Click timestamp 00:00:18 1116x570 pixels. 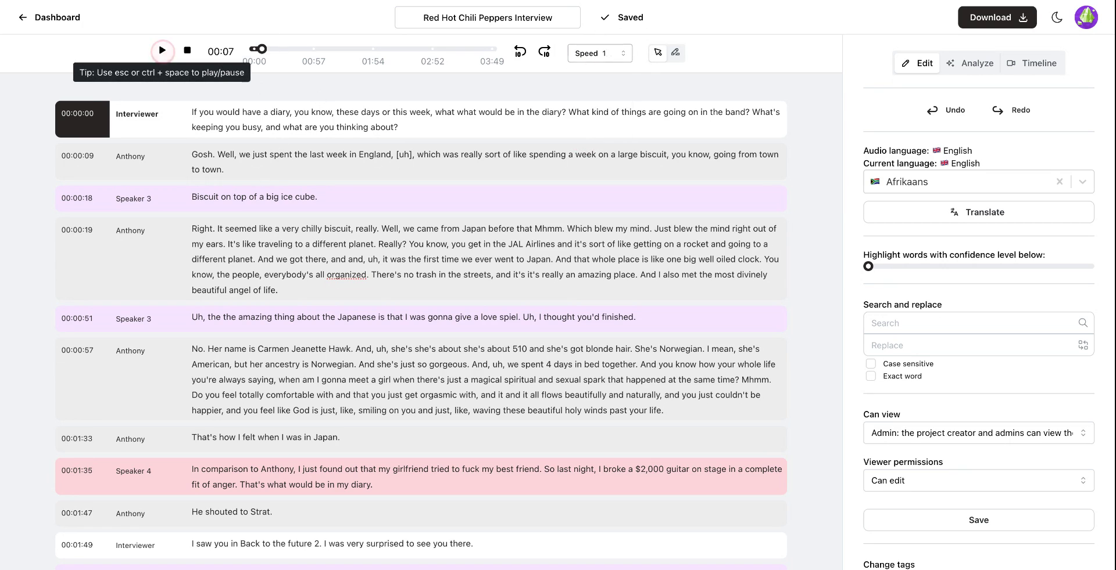click(x=77, y=198)
